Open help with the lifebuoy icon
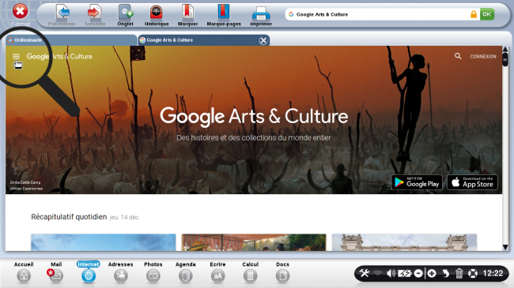Screen dimensions: 514x288 point(472,273)
